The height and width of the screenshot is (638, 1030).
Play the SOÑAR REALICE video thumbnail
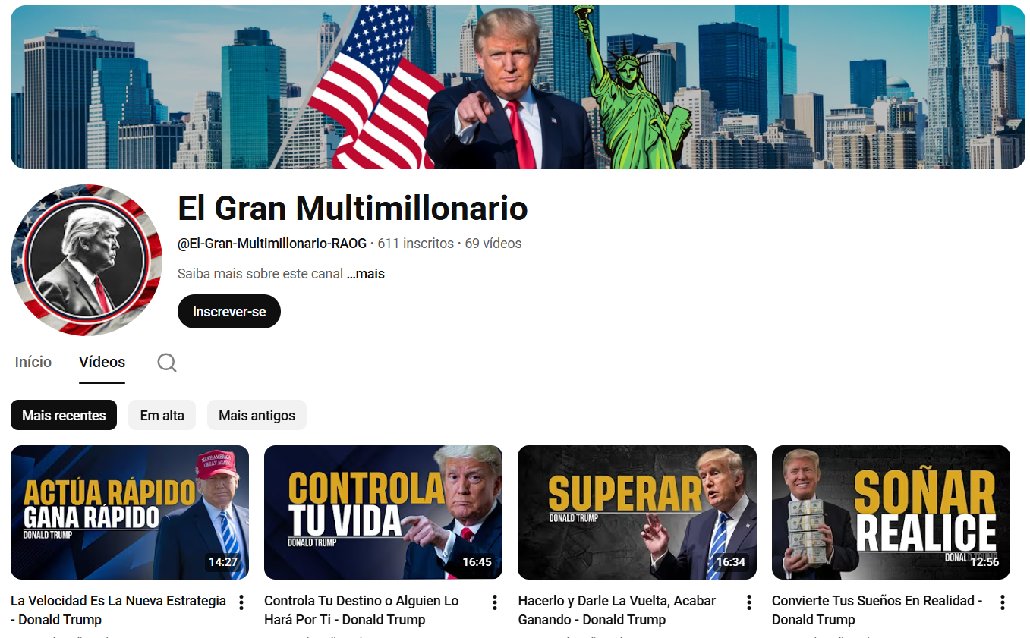(x=891, y=512)
